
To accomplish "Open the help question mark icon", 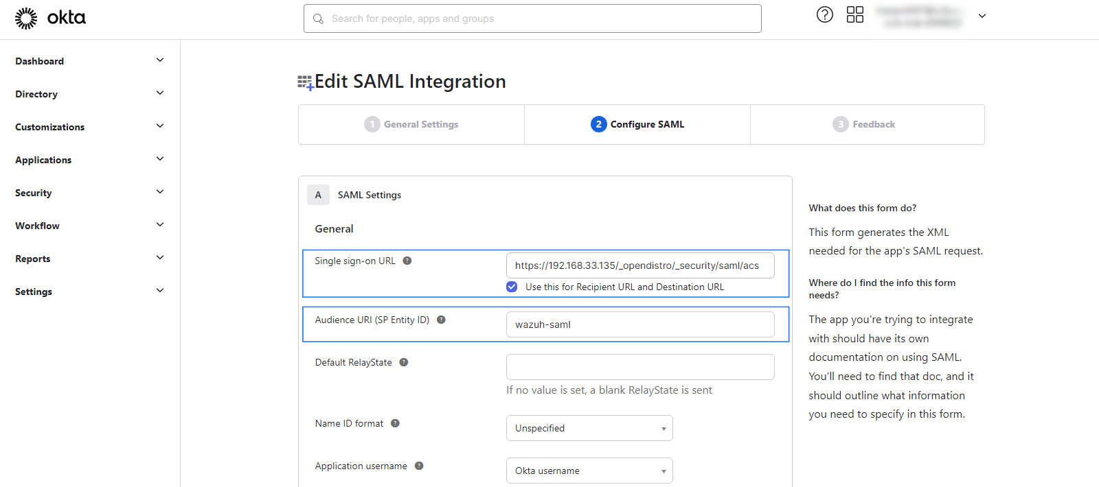I will (x=824, y=14).
